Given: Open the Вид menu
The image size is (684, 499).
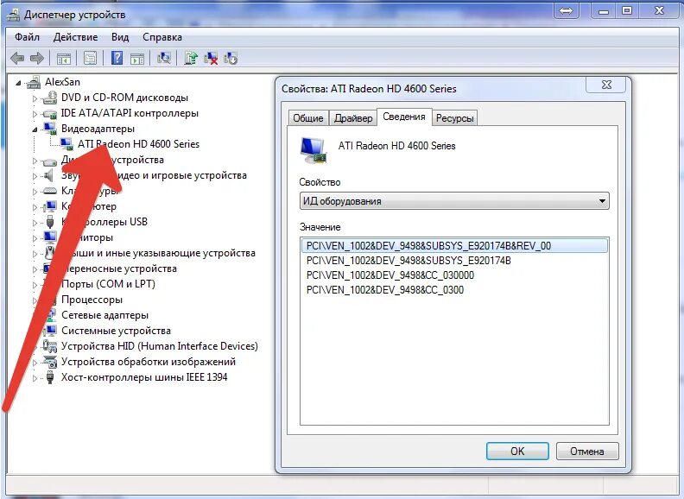Looking at the screenshot, I should (x=120, y=37).
